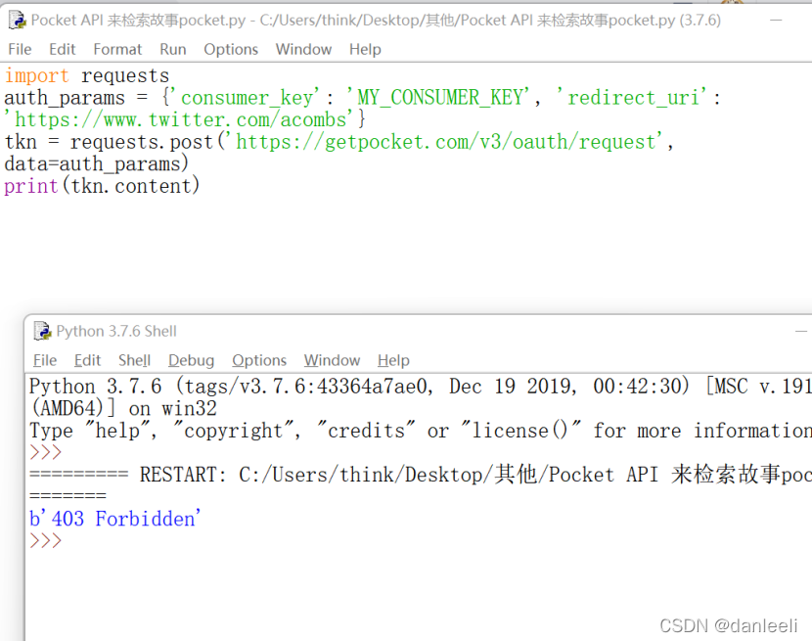The height and width of the screenshot is (642, 812).
Task: Click the Python 3.7.6 version banner line
Action: (x=420, y=387)
